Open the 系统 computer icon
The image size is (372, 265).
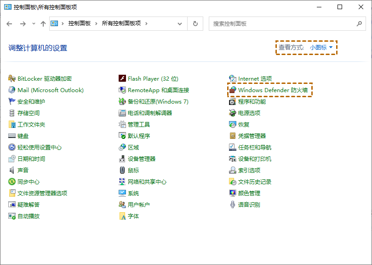click(x=122, y=193)
